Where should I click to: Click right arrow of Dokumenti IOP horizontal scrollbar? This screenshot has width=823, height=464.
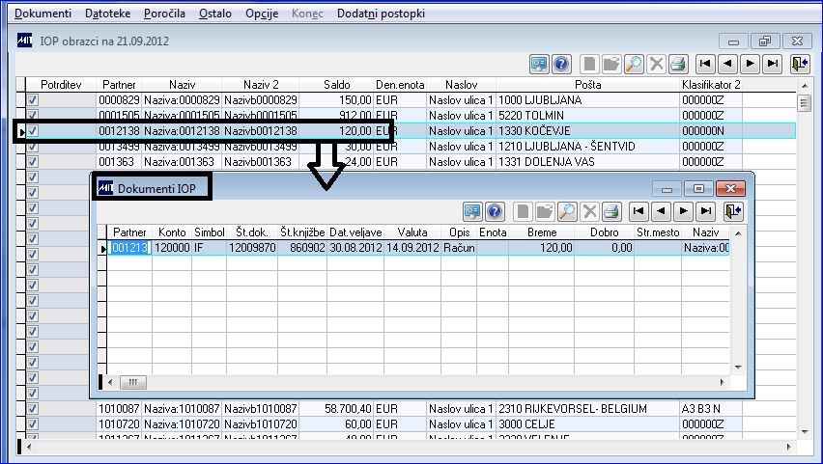point(723,382)
